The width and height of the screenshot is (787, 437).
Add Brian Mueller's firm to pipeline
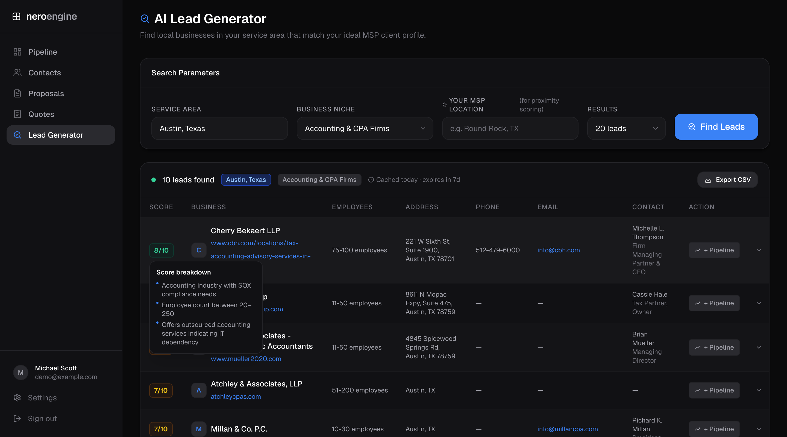[714, 347]
